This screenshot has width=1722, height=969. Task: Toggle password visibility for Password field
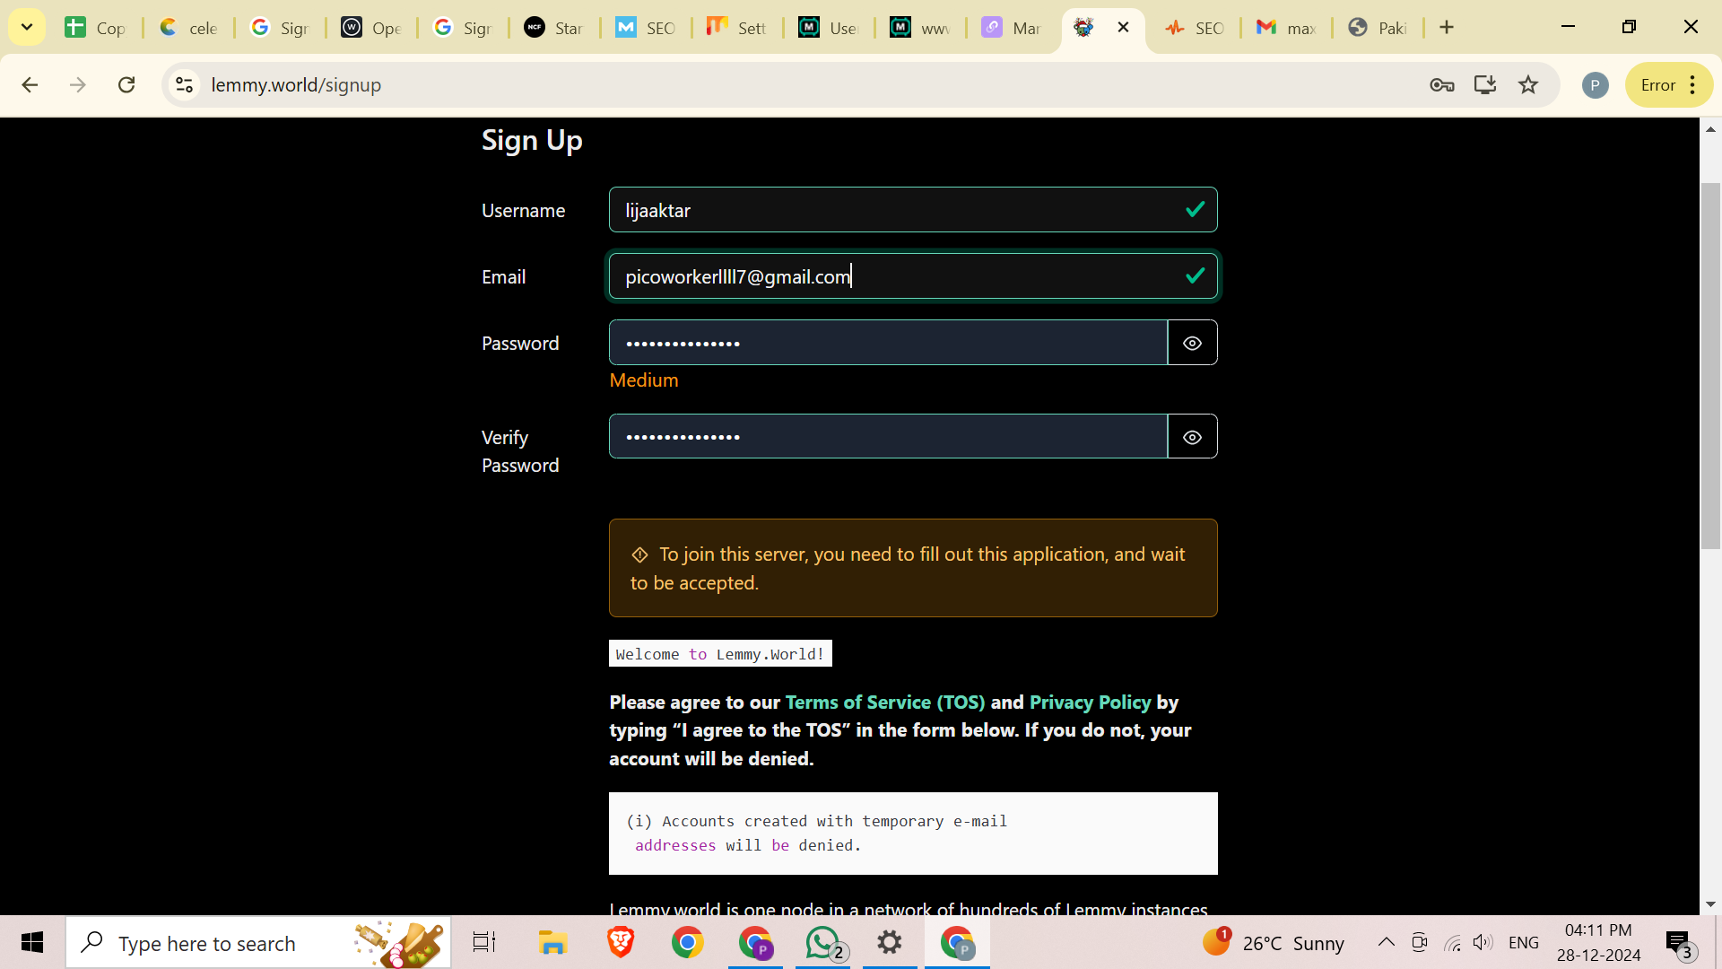(1192, 342)
